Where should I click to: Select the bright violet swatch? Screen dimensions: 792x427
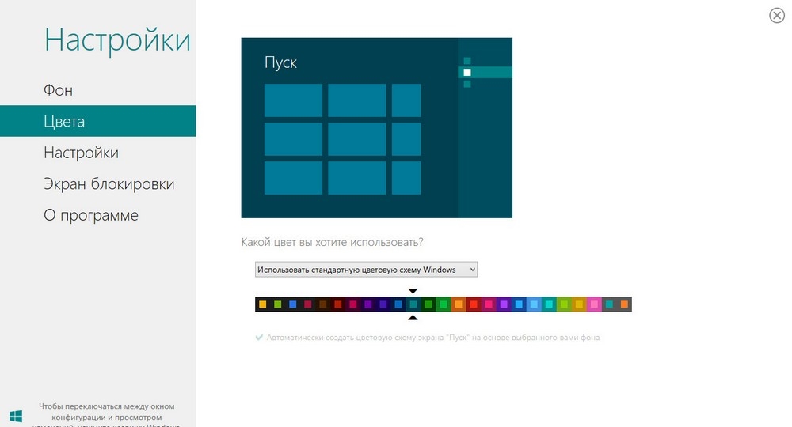tap(504, 304)
